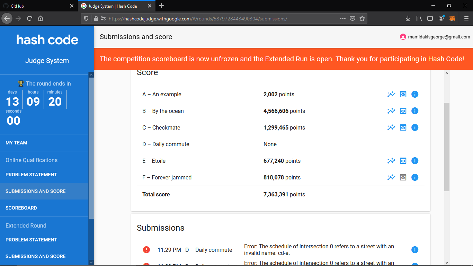Viewport: 473px width, 266px height.
Task: Open SCOREBOARD page
Action: pos(44,208)
